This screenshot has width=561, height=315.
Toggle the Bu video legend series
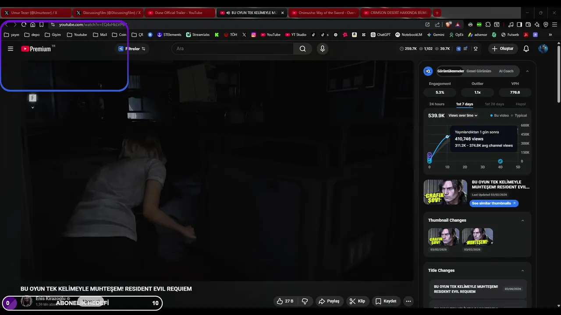499,115
